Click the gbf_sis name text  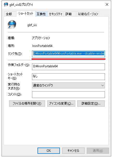coord(32,25)
